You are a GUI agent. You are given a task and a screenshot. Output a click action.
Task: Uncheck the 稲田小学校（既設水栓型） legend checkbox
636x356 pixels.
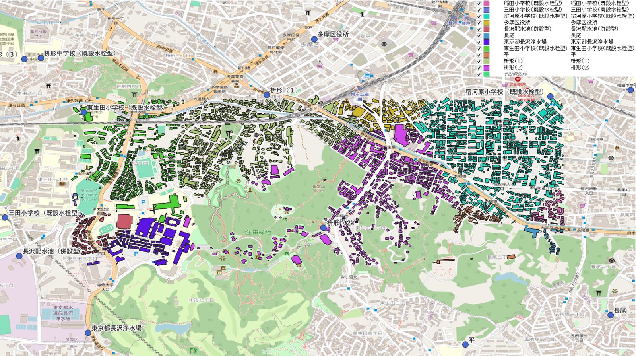click(x=479, y=3)
